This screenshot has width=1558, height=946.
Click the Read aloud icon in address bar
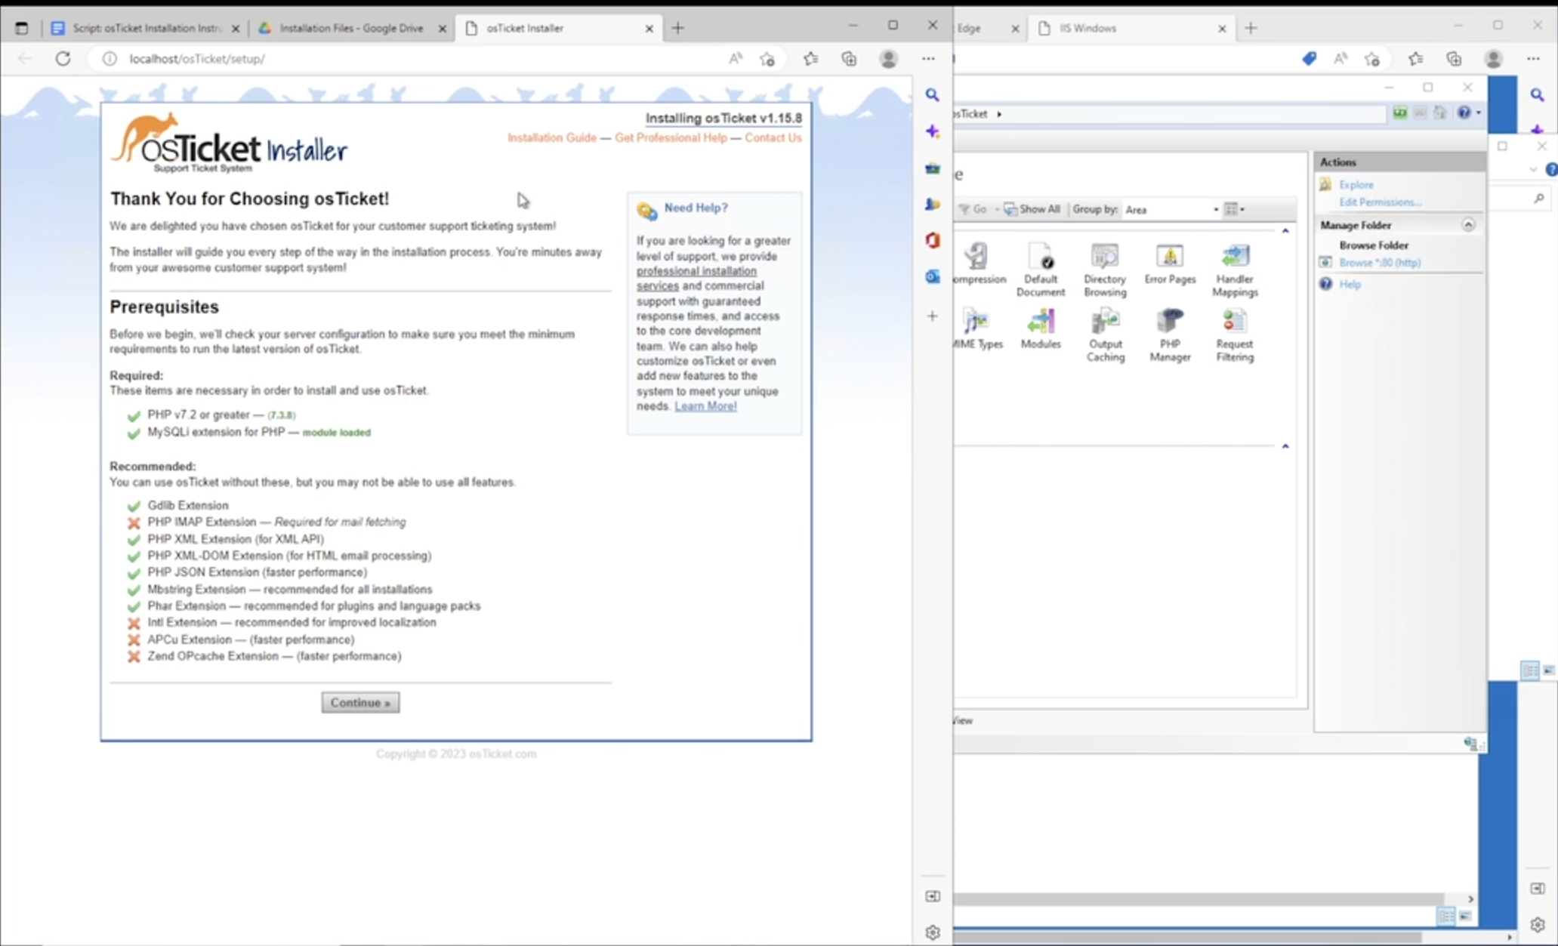click(735, 59)
